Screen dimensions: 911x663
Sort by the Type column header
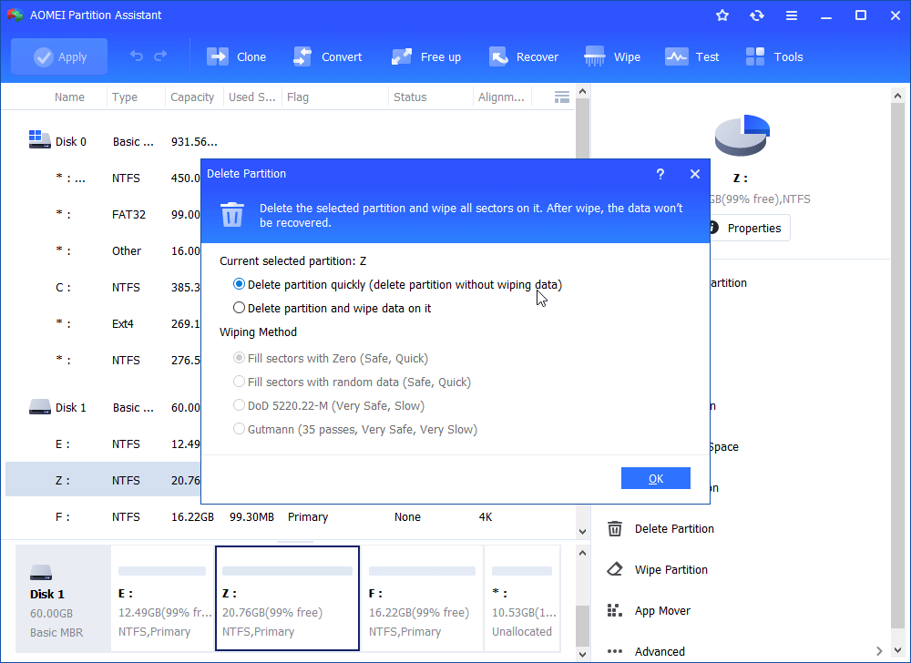tap(125, 97)
